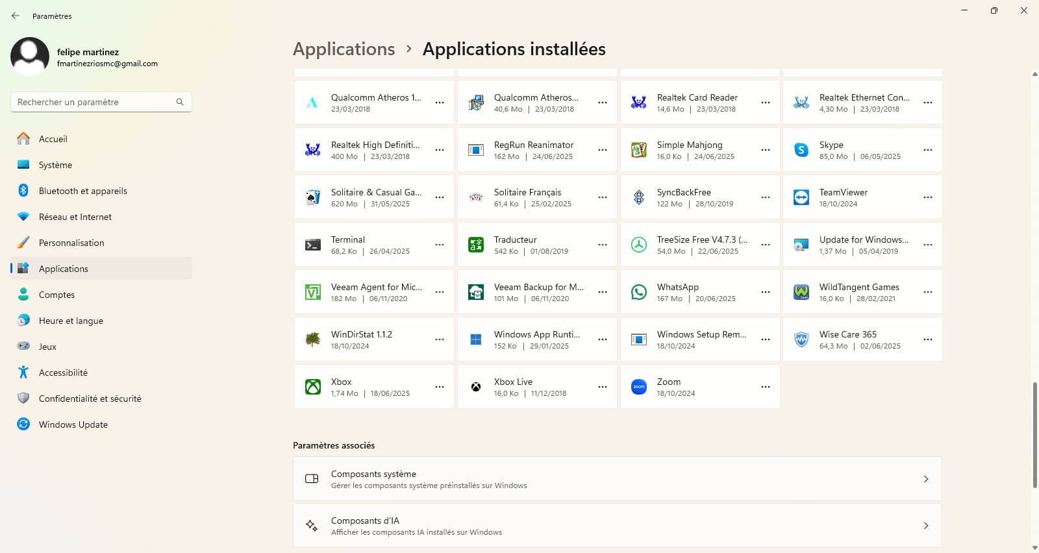The width and height of the screenshot is (1039, 553).
Task: Open more options for Realtek Card Reader
Action: tap(766, 103)
